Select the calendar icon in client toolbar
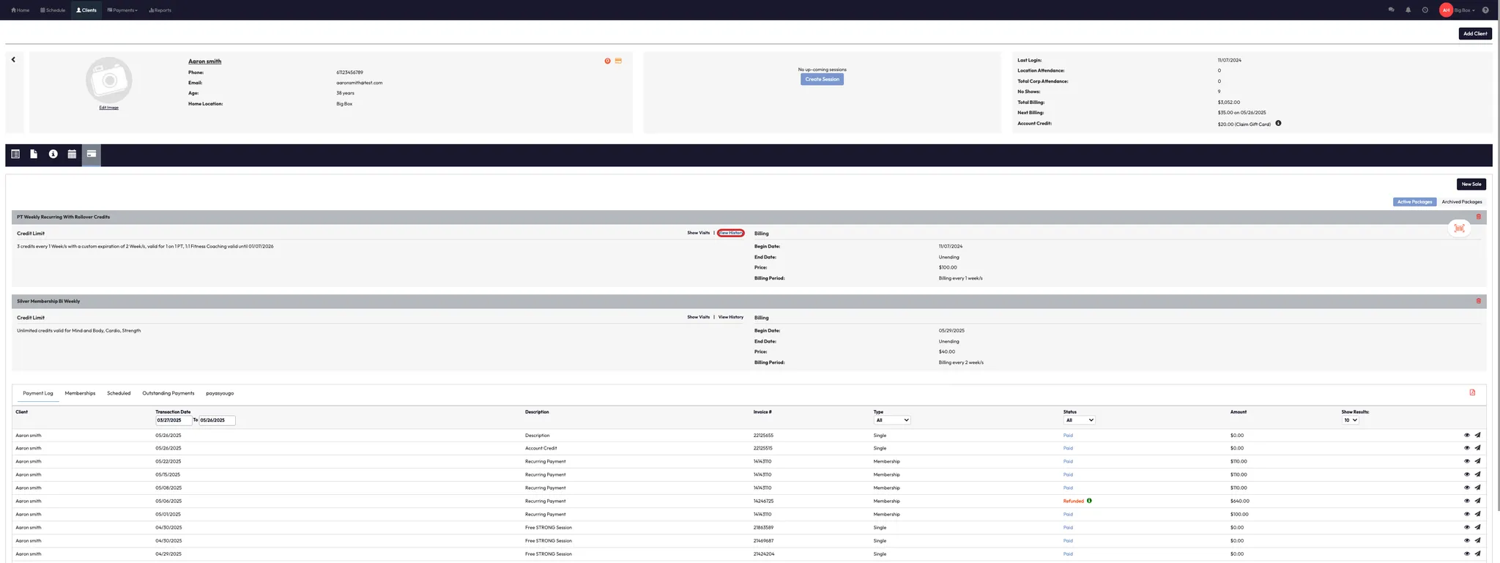 [72, 154]
